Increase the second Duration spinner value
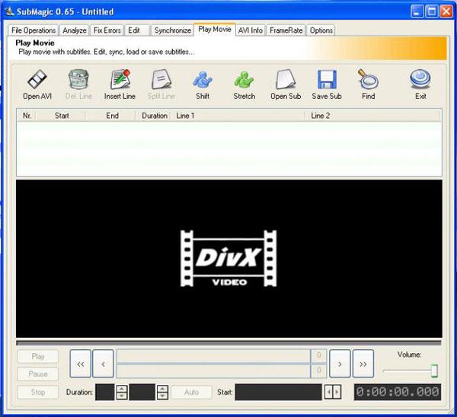 (x=162, y=389)
